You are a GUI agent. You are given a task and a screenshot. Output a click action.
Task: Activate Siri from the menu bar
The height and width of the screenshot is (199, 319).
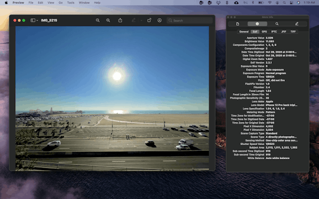tap(298, 3)
